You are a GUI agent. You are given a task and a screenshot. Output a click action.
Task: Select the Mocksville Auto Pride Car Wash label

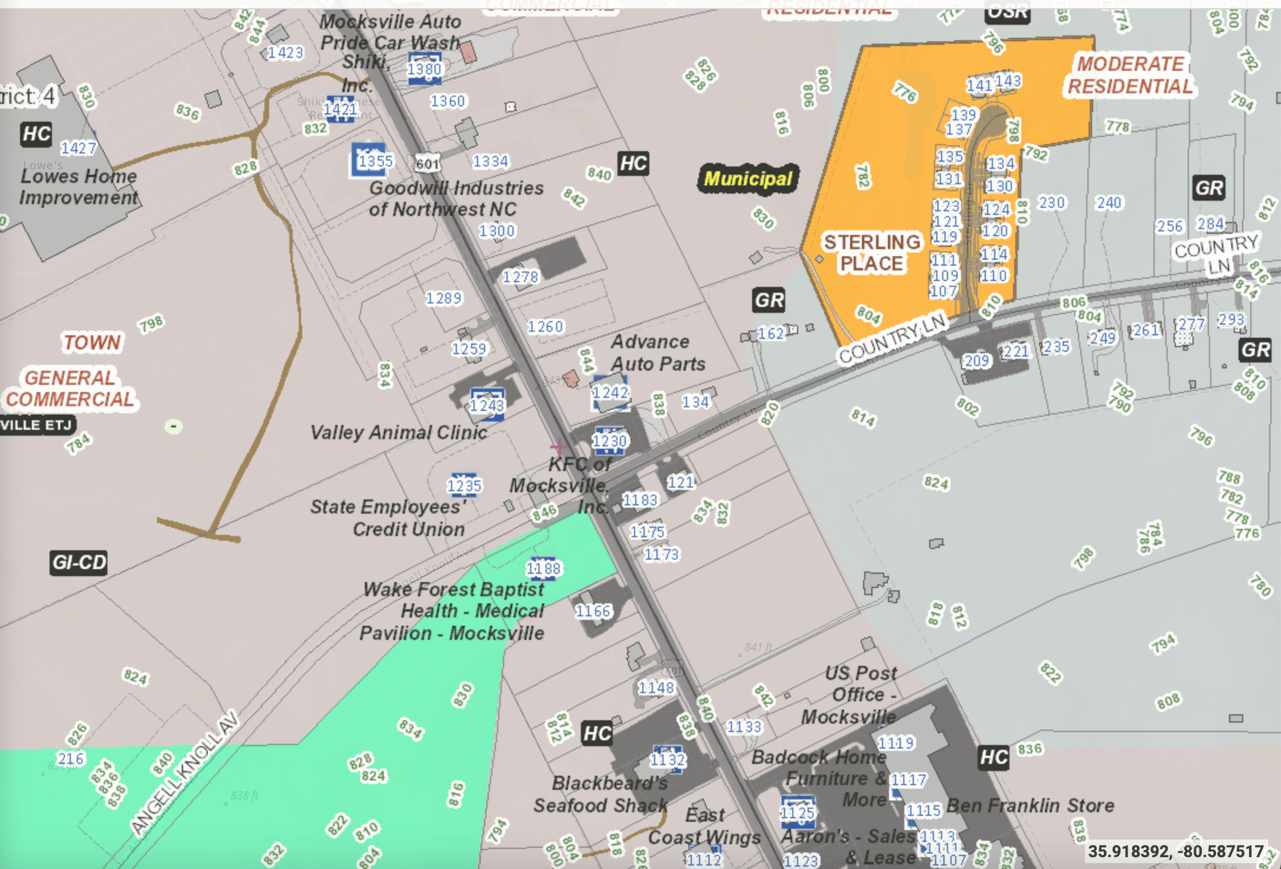390,32
